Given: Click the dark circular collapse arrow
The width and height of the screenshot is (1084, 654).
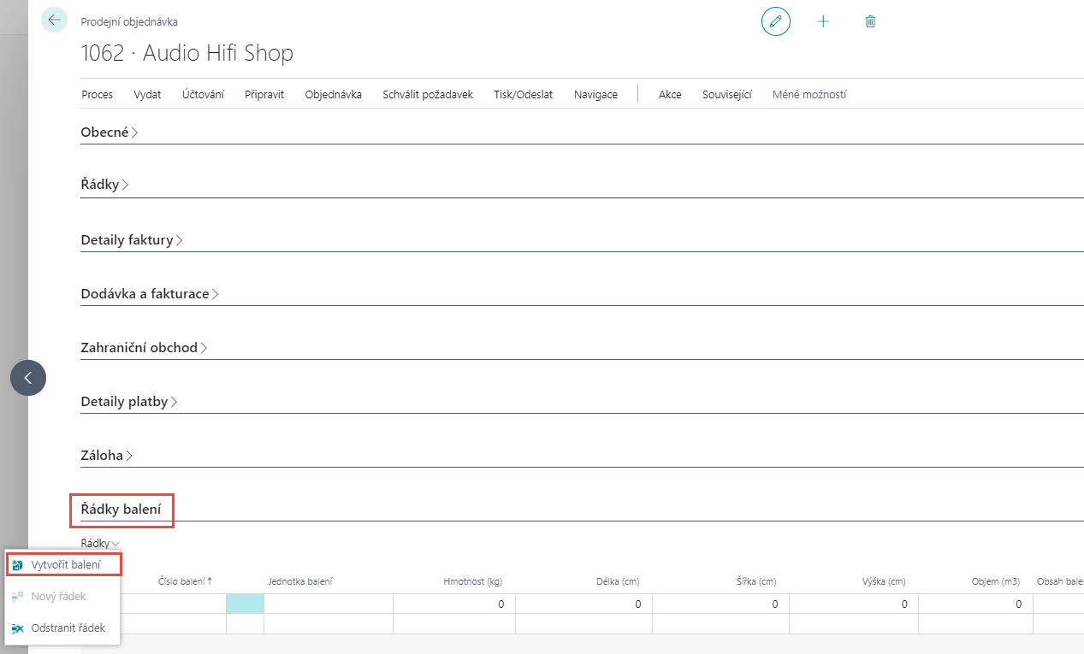Looking at the screenshot, I should coord(28,377).
